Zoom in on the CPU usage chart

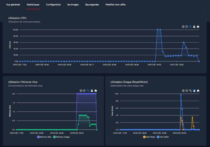pyautogui.click(x=183, y=27)
